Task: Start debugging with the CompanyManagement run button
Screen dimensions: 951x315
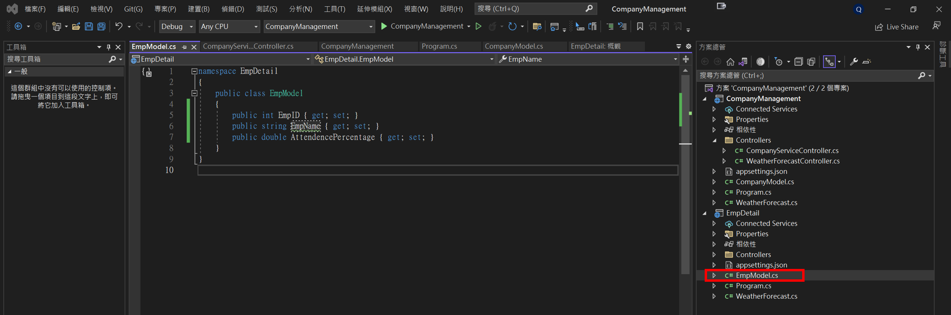Action: coord(422,27)
